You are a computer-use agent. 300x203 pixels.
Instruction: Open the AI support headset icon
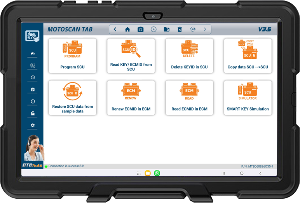pos(192,29)
